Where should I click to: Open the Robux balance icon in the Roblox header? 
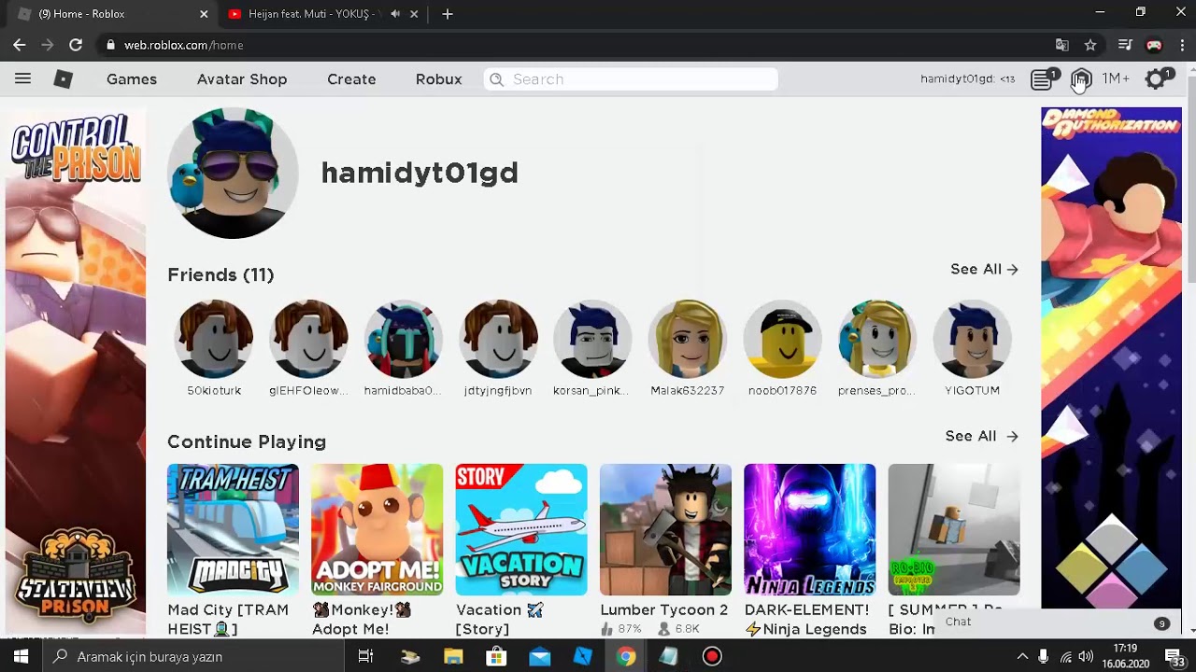pos(1081,79)
